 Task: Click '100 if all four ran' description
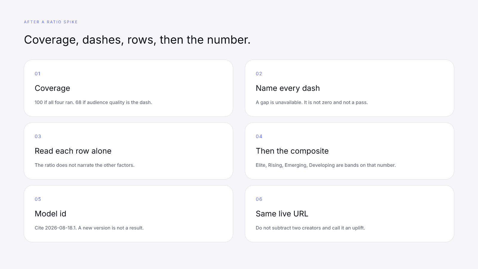(93, 102)
